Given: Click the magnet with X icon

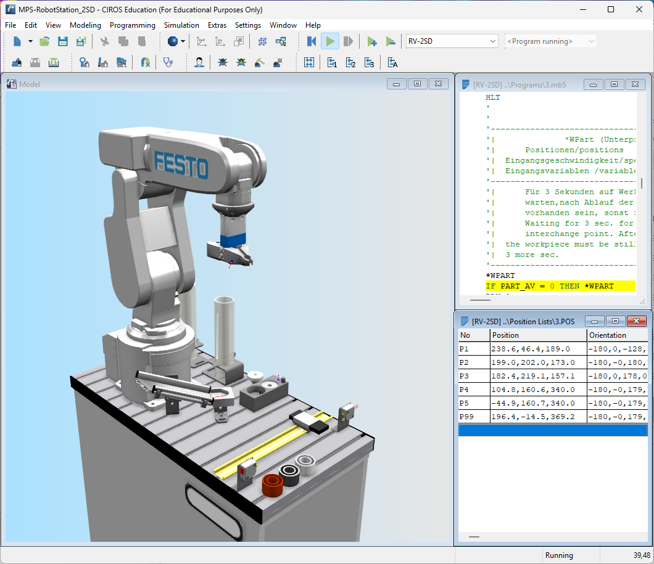Looking at the screenshot, I should (145, 62).
